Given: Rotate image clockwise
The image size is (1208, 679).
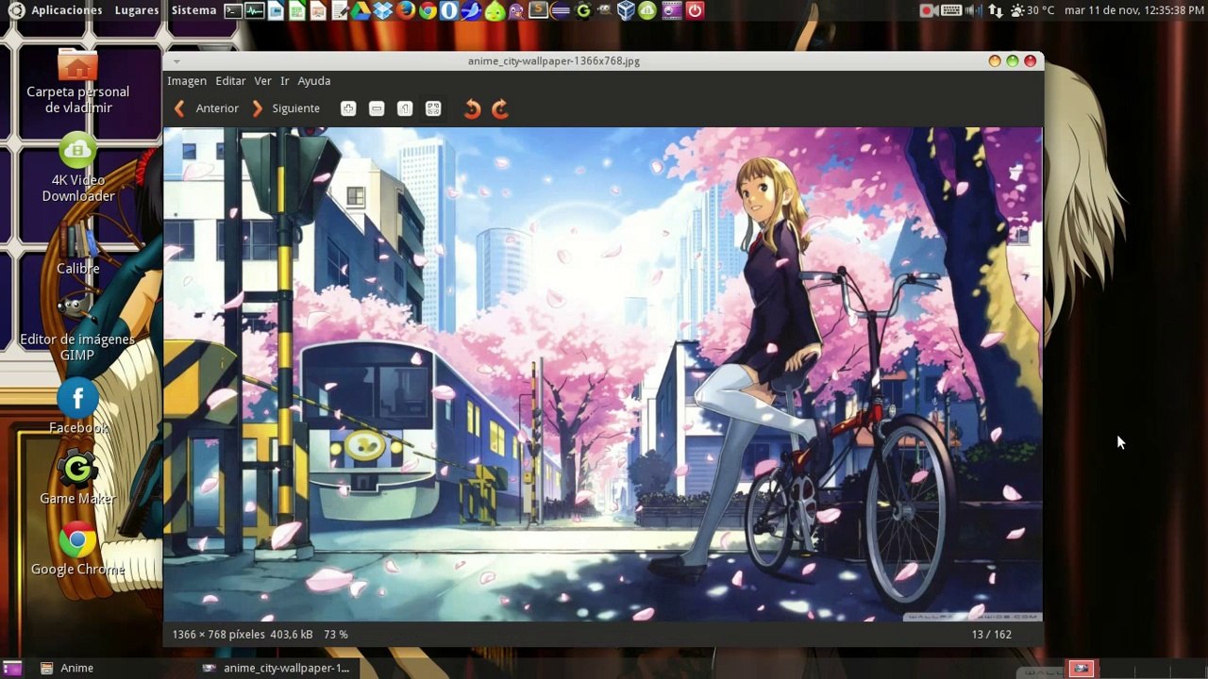Looking at the screenshot, I should click(500, 108).
